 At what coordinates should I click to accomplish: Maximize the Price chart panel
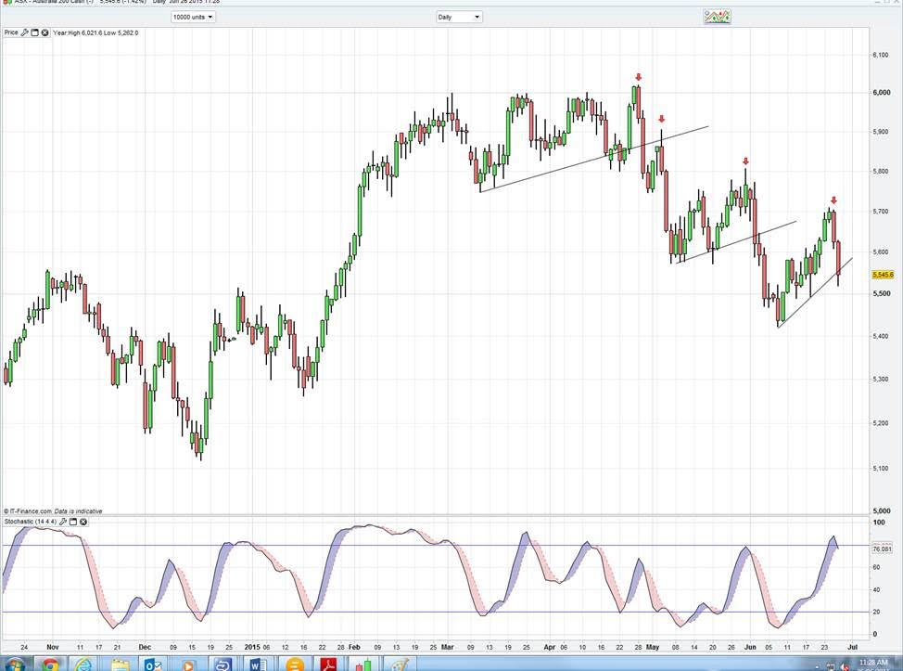(35, 32)
